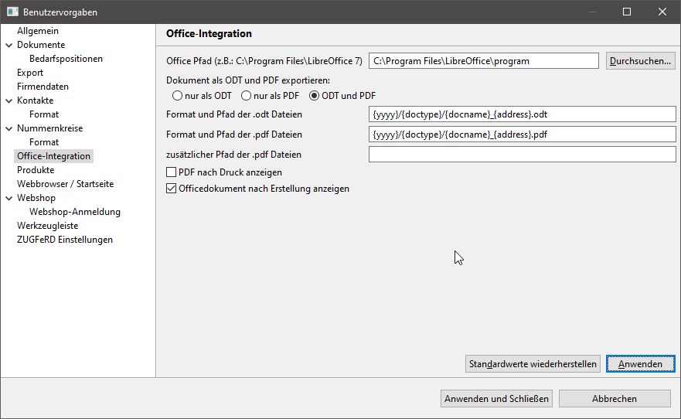Screen dimensions: 681x419
Task: Enable 'PDF nach Druck anzeigen' checkbox
Action: 171,172
